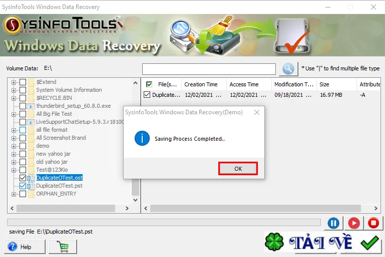The width and height of the screenshot is (385, 257).
Task: Uncheck DuplicateOTest.ost checkbox
Action: click(x=23, y=178)
